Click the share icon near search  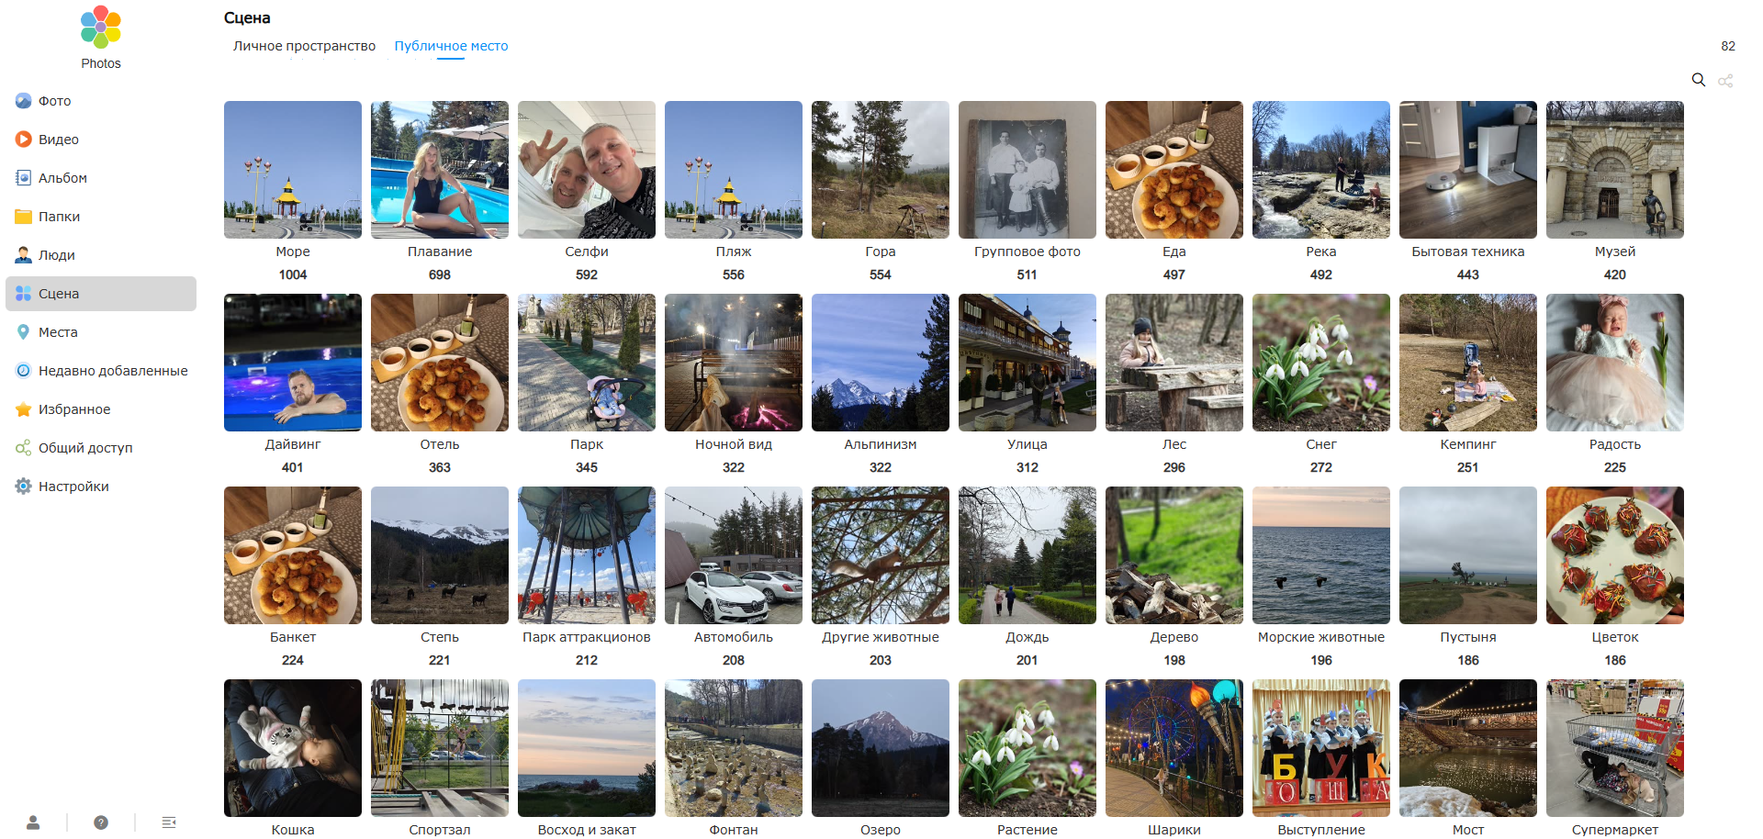coord(1725,81)
